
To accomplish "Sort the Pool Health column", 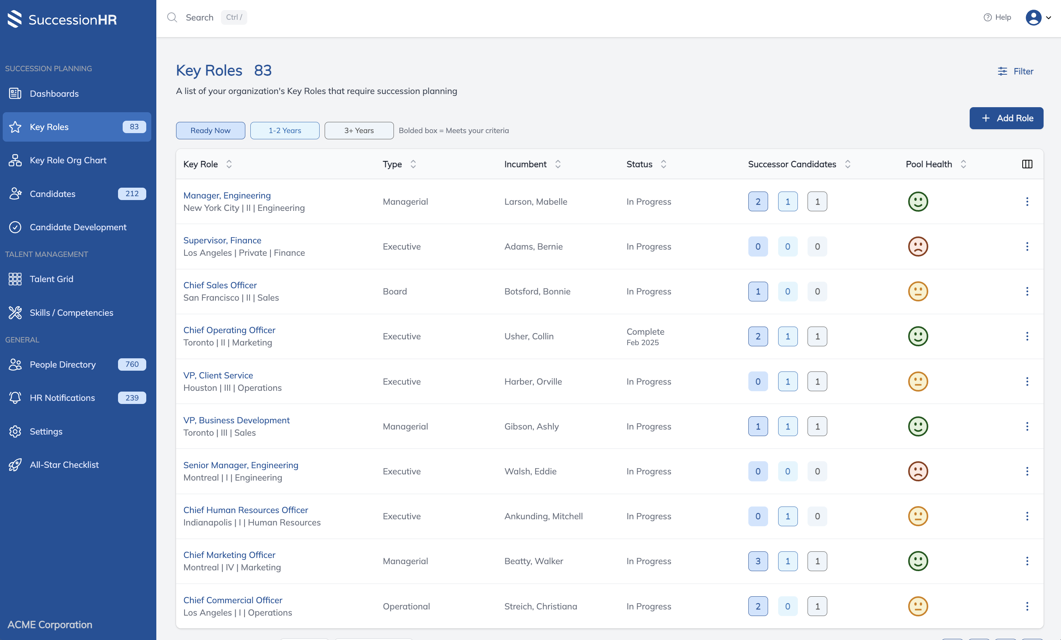I will (963, 164).
